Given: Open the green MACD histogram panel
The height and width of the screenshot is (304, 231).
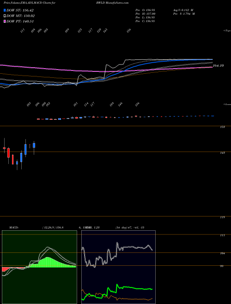Looking at the screenshot, I should pos(39,267).
